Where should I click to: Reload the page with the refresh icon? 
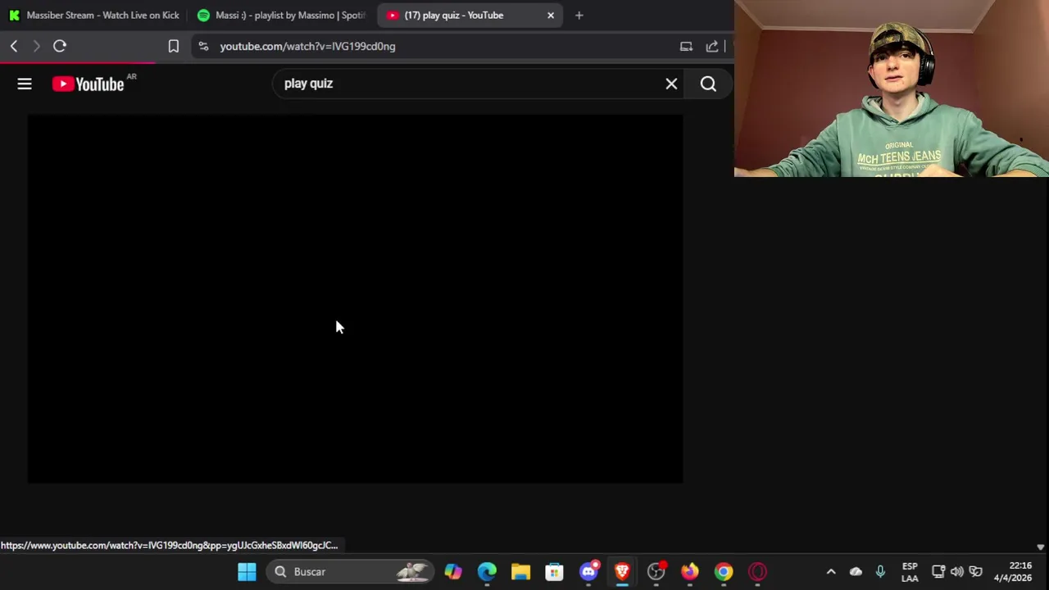pyautogui.click(x=60, y=47)
